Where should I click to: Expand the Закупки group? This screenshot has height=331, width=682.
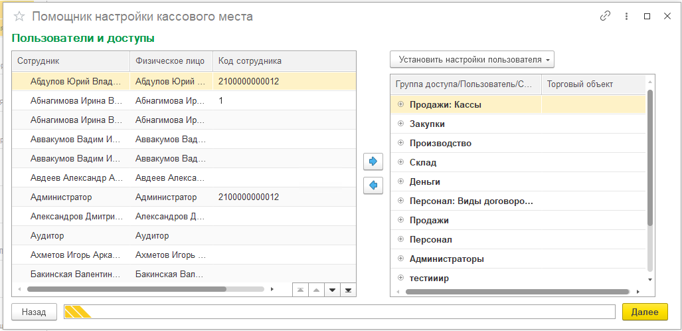(x=400, y=124)
